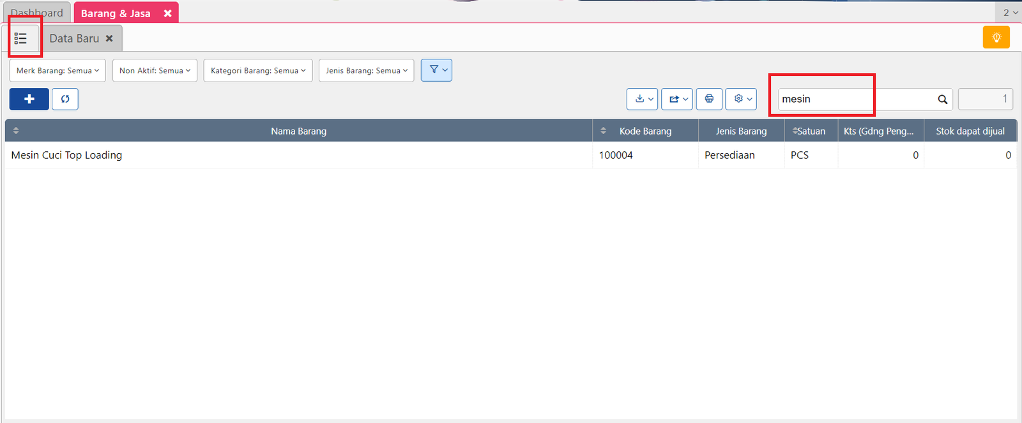Open the Mesin Cuci Top Loading row
This screenshot has width=1022, height=423.
[66, 155]
